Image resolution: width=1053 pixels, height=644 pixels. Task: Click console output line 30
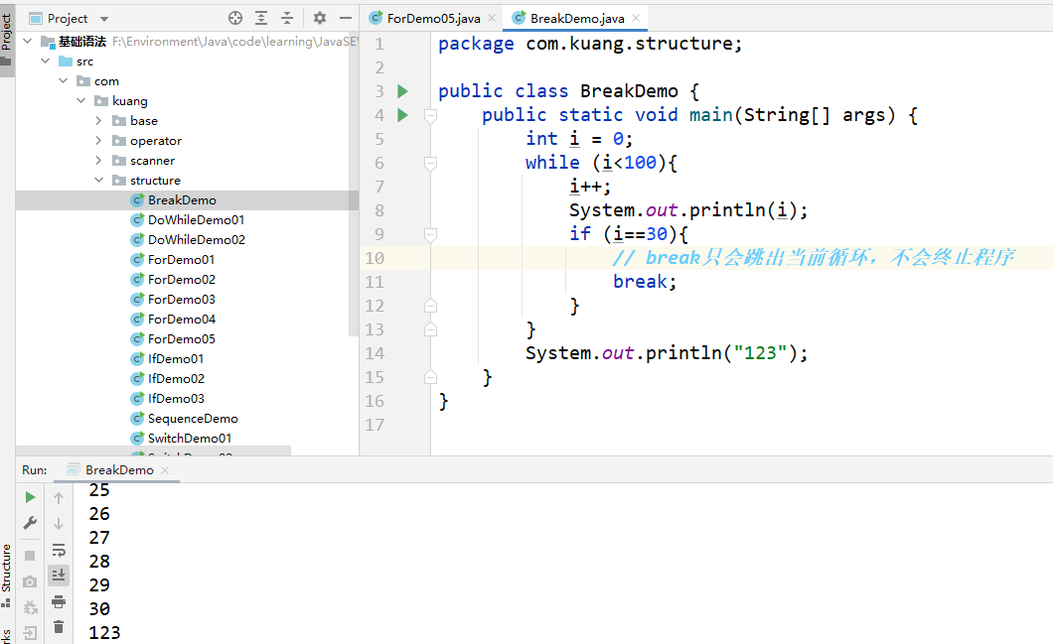[99, 609]
